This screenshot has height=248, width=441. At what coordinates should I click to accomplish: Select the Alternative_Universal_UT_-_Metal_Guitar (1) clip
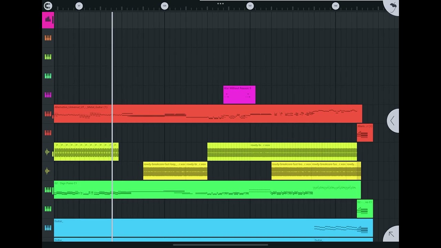[208, 114]
